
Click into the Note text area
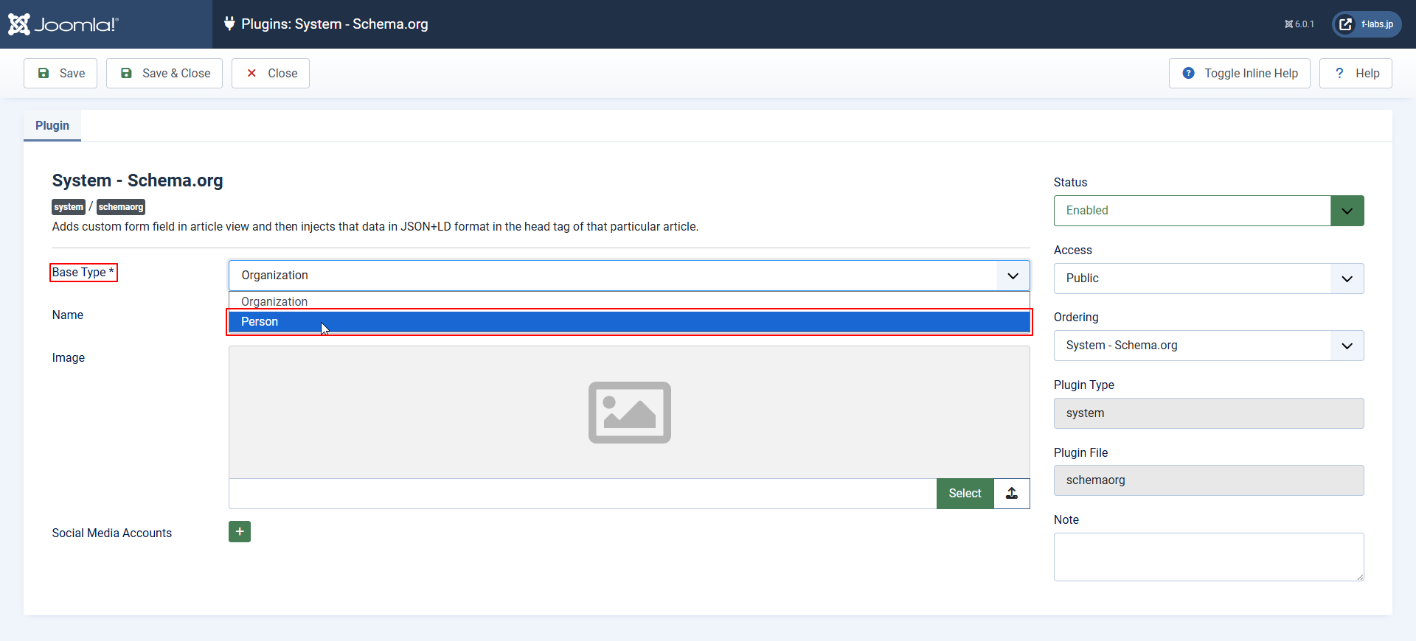tap(1208, 557)
